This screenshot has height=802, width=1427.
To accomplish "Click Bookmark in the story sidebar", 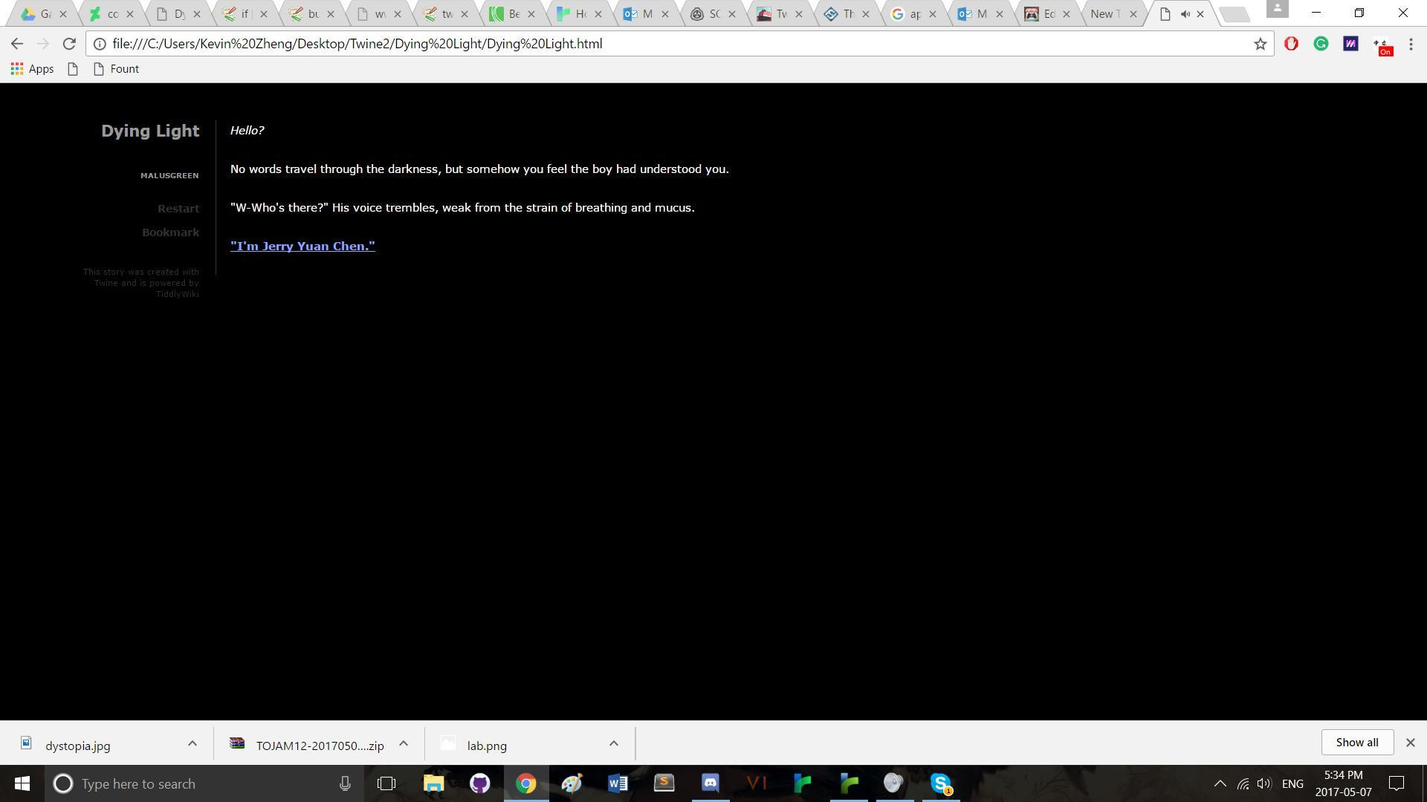I will click(171, 232).
